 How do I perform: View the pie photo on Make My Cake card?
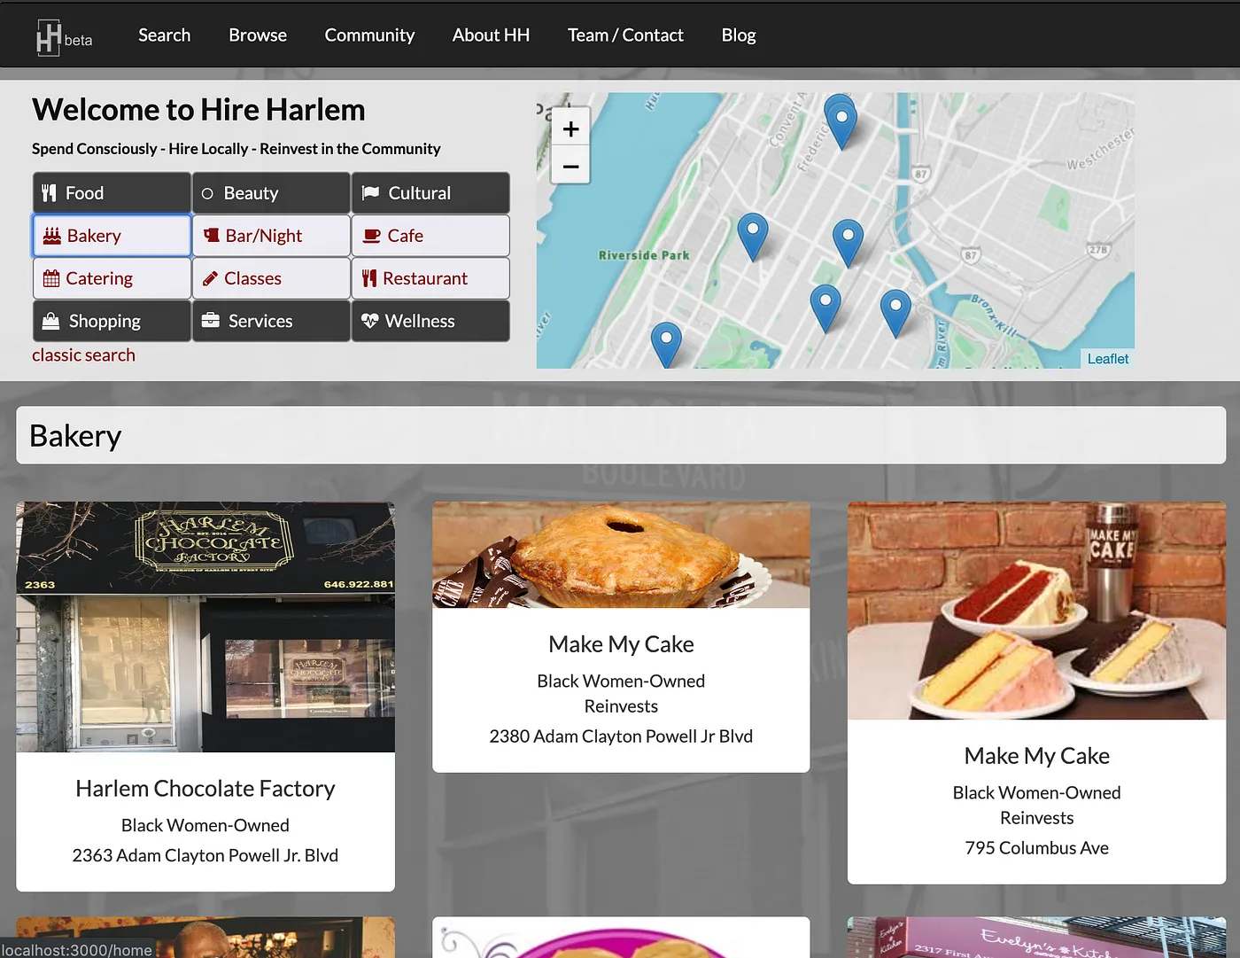coord(621,556)
